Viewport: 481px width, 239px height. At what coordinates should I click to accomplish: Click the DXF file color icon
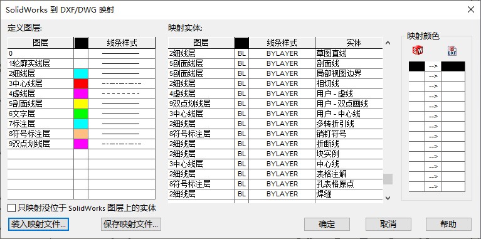point(452,51)
